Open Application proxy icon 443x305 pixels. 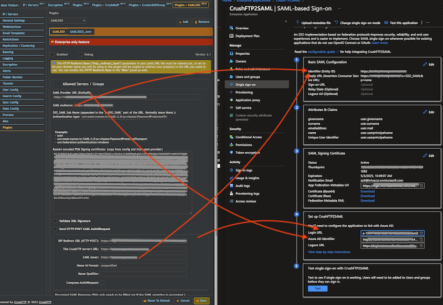pyautogui.click(x=231, y=100)
